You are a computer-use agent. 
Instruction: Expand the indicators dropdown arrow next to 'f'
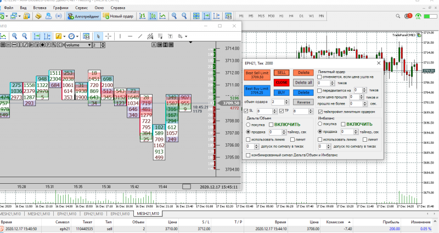coord(64,36)
